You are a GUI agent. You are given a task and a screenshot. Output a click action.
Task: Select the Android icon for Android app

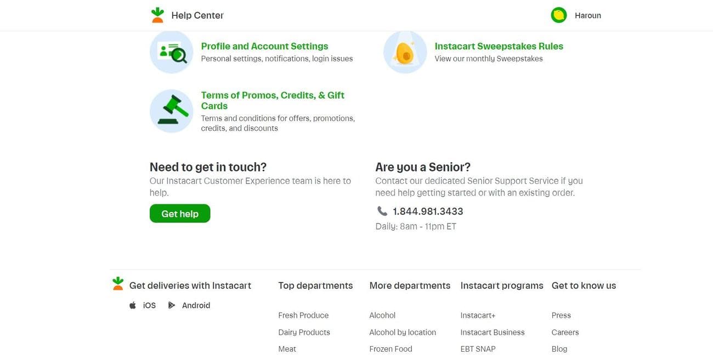click(172, 305)
